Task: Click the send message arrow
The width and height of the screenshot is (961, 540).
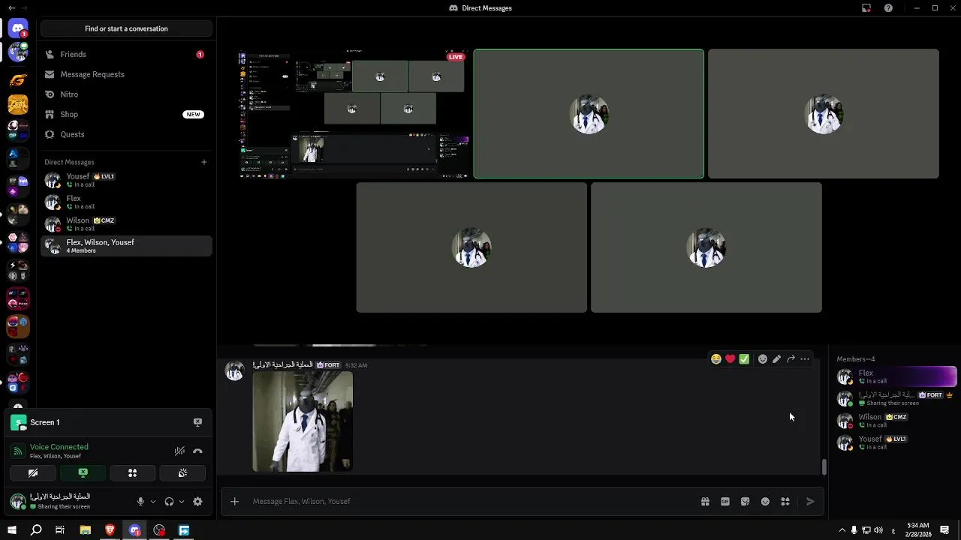Action: (810, 502)
